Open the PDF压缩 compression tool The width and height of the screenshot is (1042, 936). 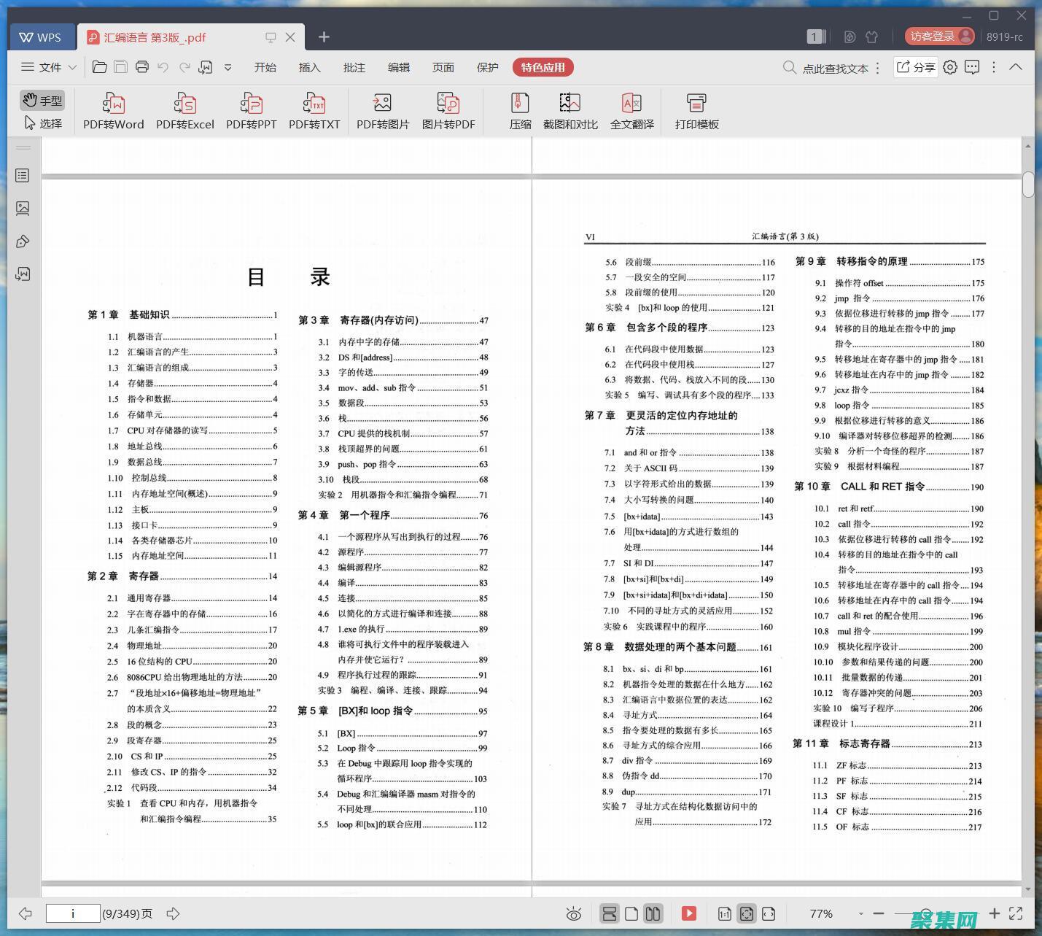[520, 109]
